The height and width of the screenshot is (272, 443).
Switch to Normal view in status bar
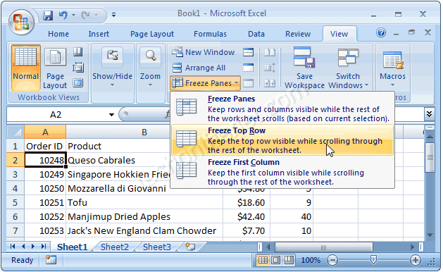tap(263, 260)
